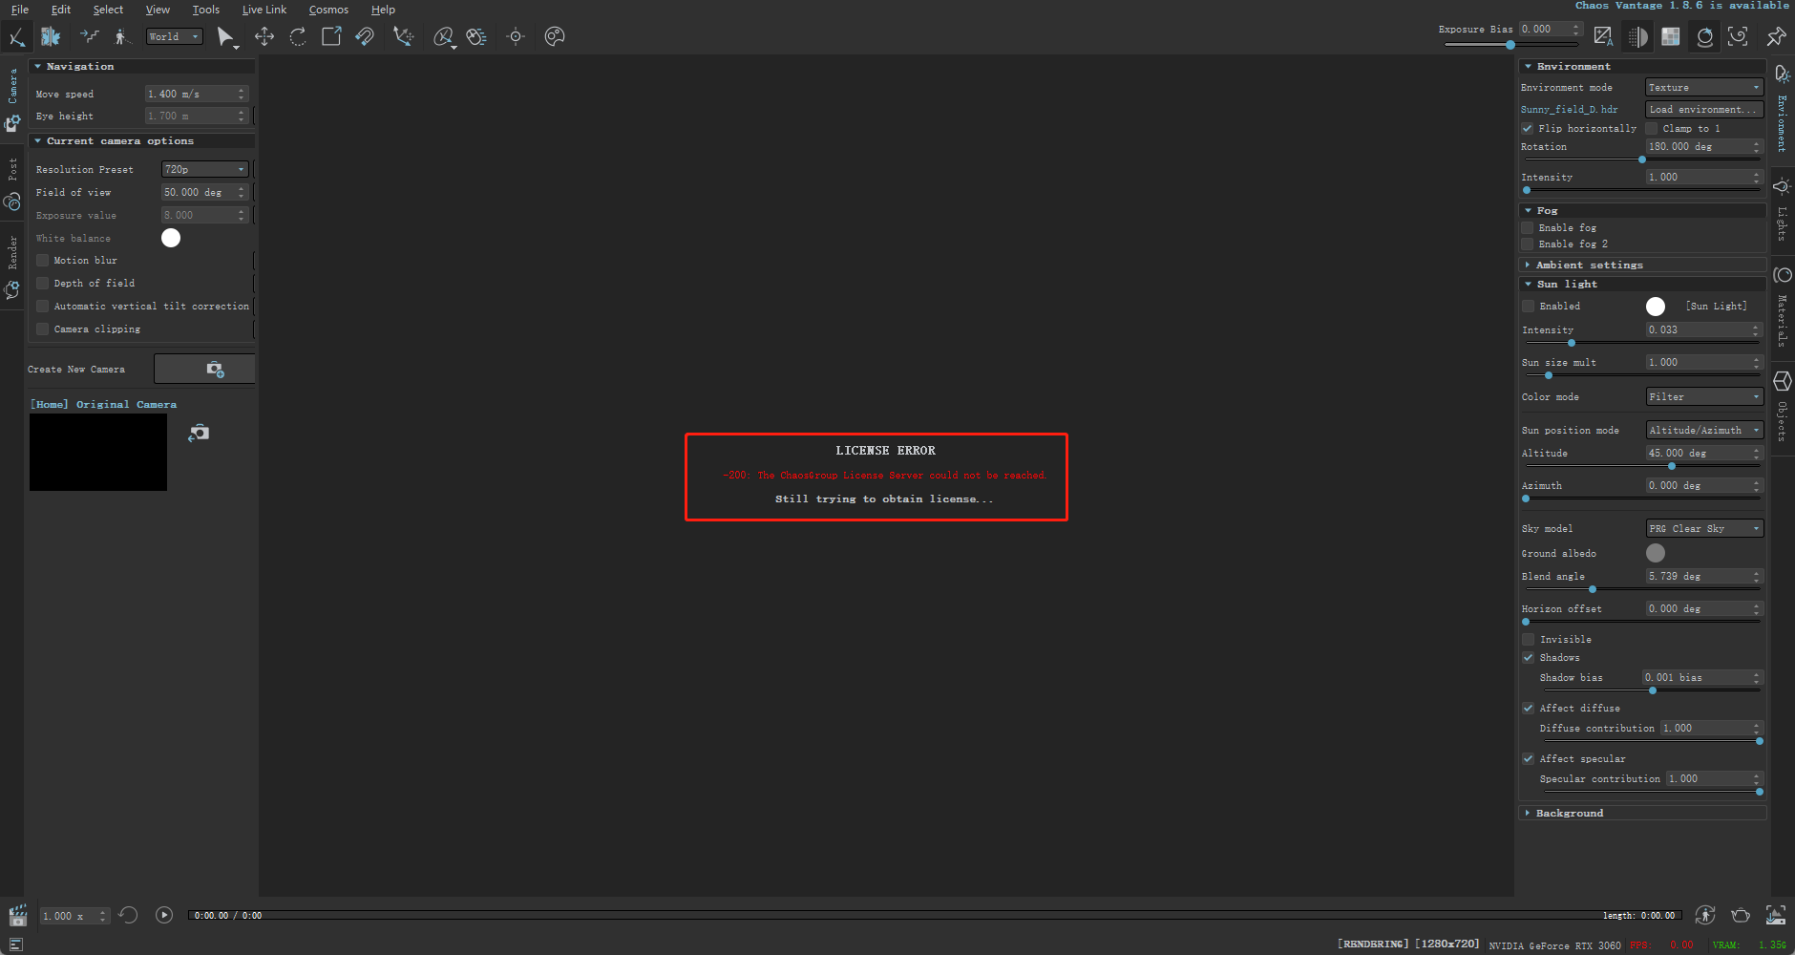This screenshot has height=955, width=1795.
Task: Enable the Motion blur checkbox
Action: click(43, 260)
